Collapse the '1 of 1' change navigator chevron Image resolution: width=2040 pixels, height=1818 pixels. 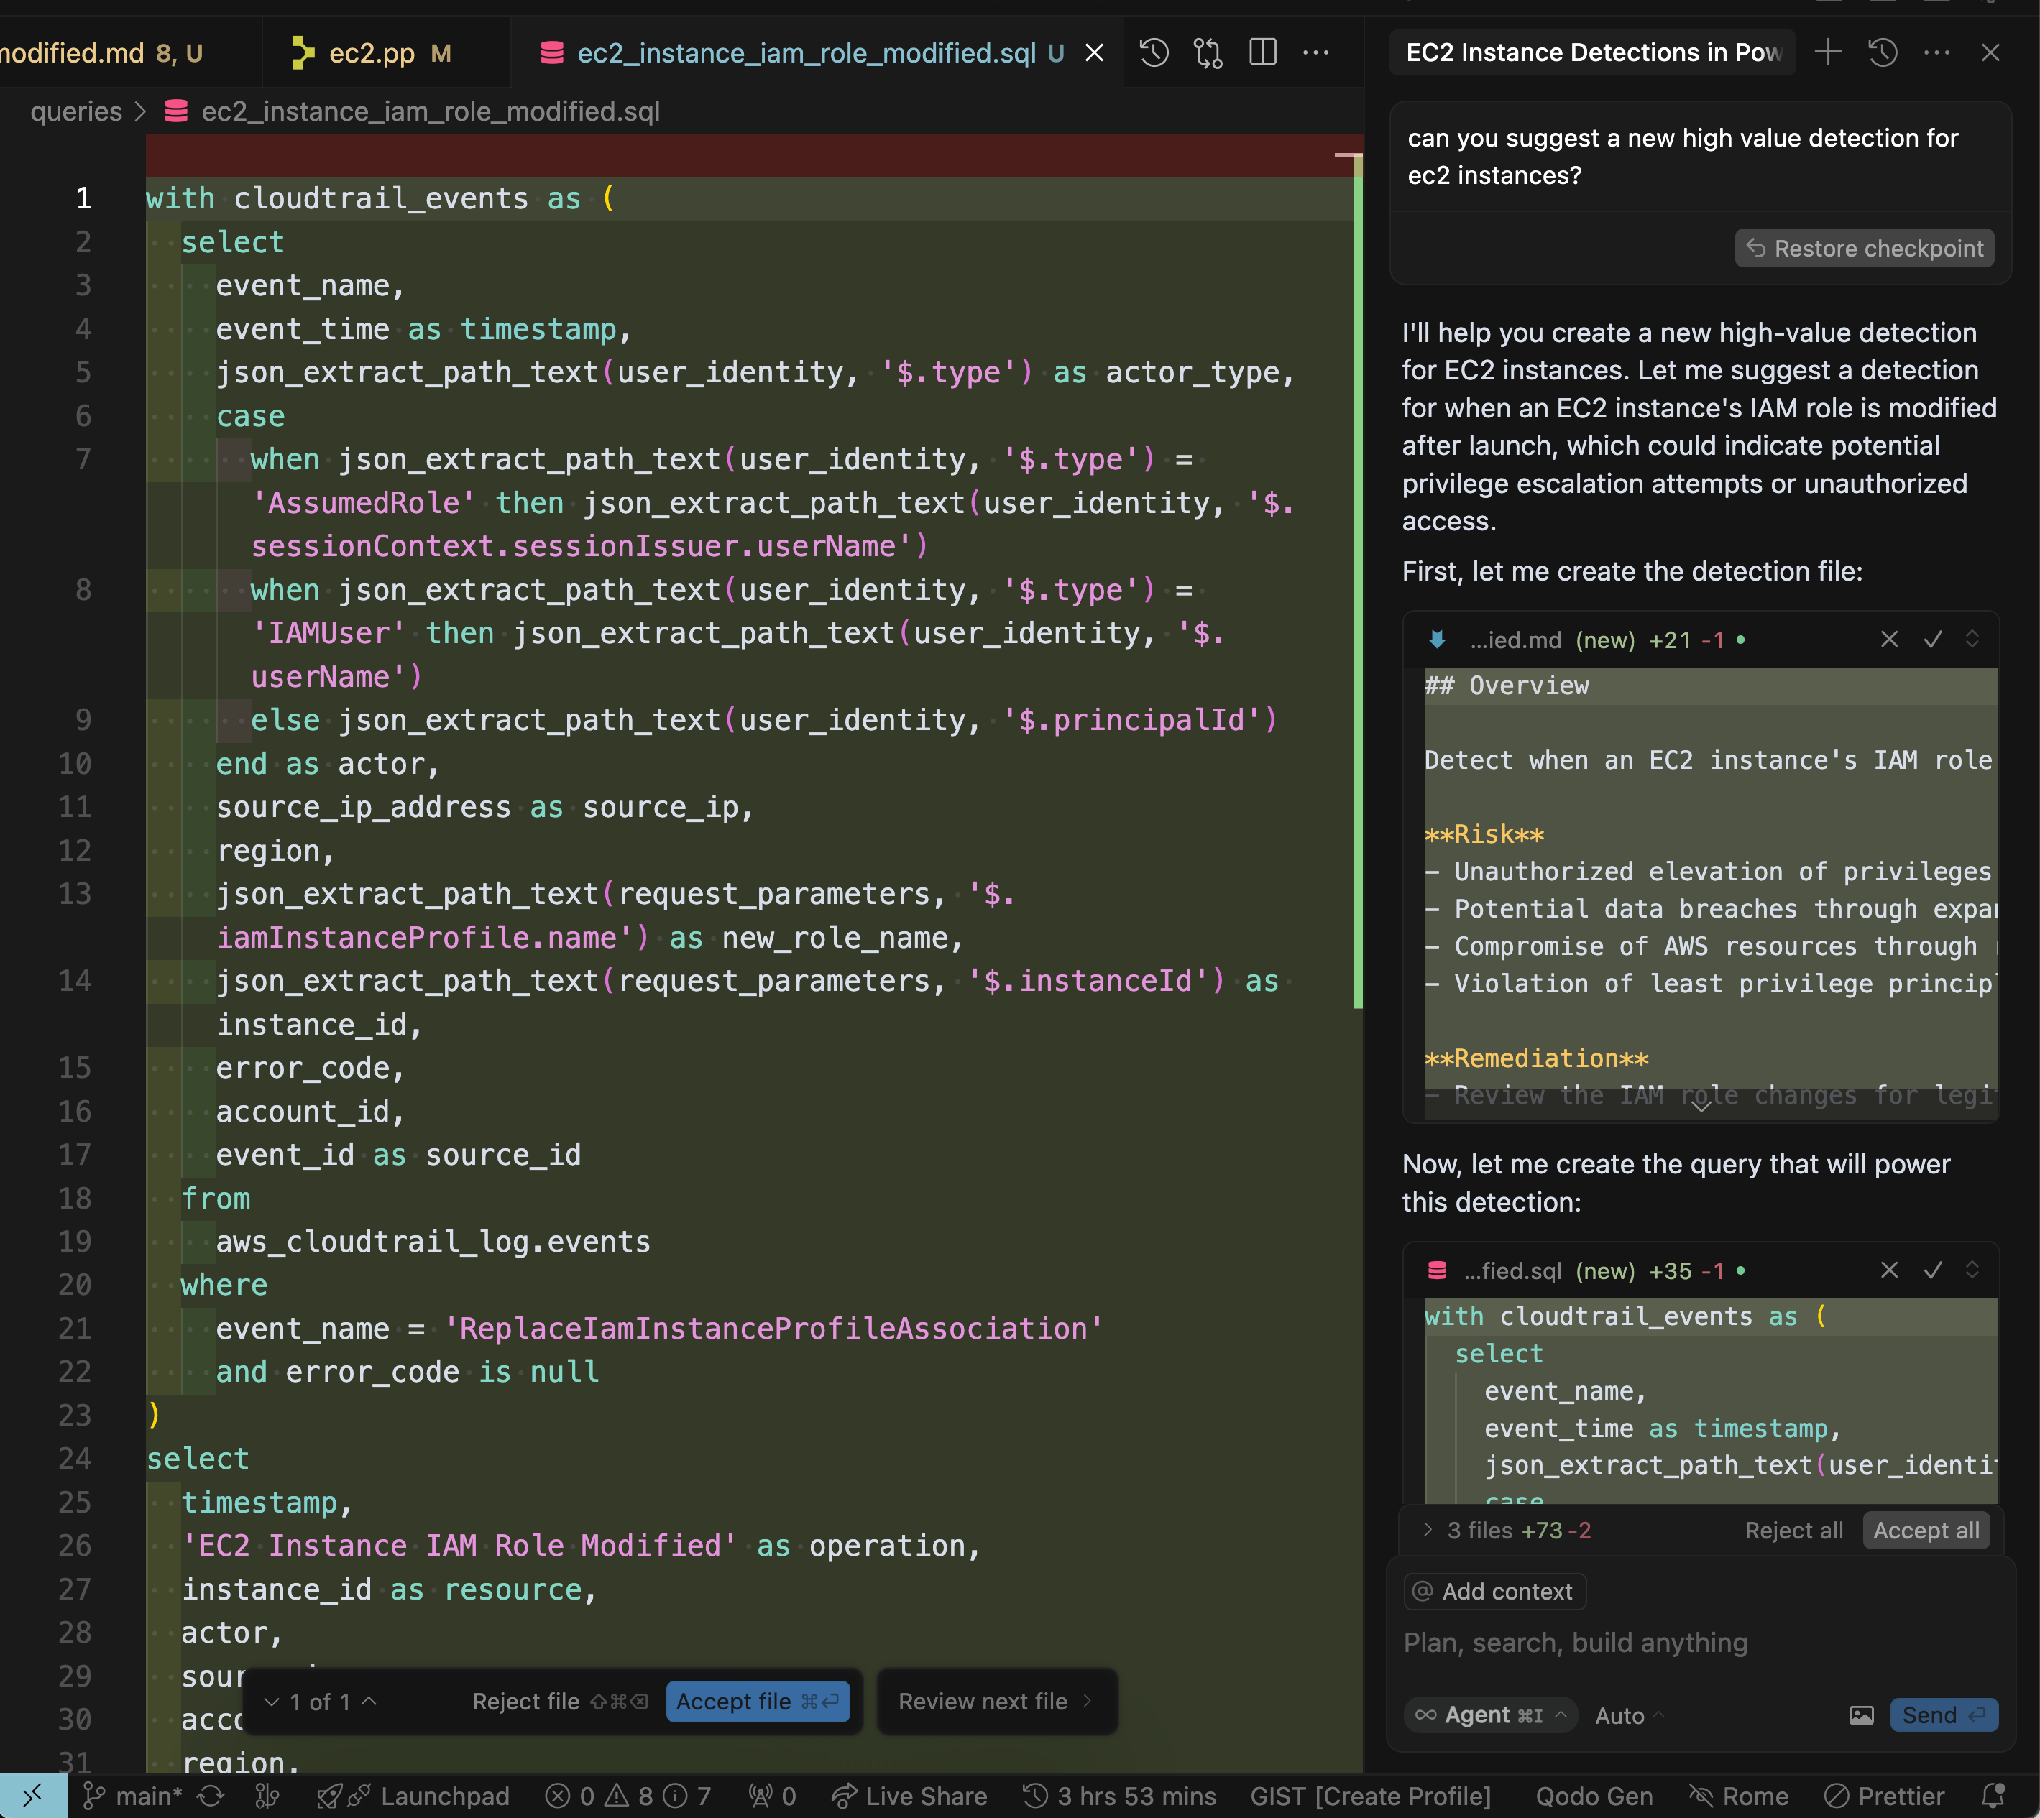[271, 1701]
